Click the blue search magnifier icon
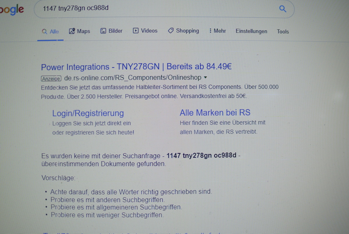 (x=283, y=9)
